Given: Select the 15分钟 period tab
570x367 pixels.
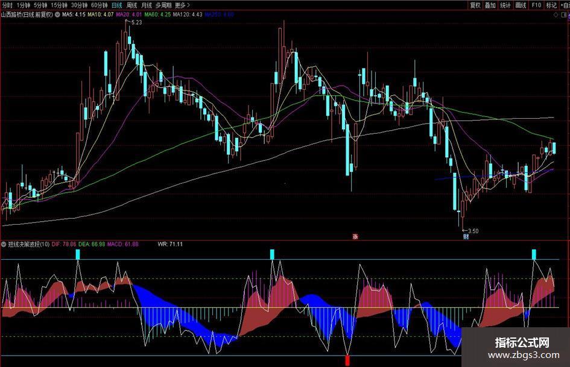Looking at the screenshot, I should pyautogui.click(x=59, y=5).
